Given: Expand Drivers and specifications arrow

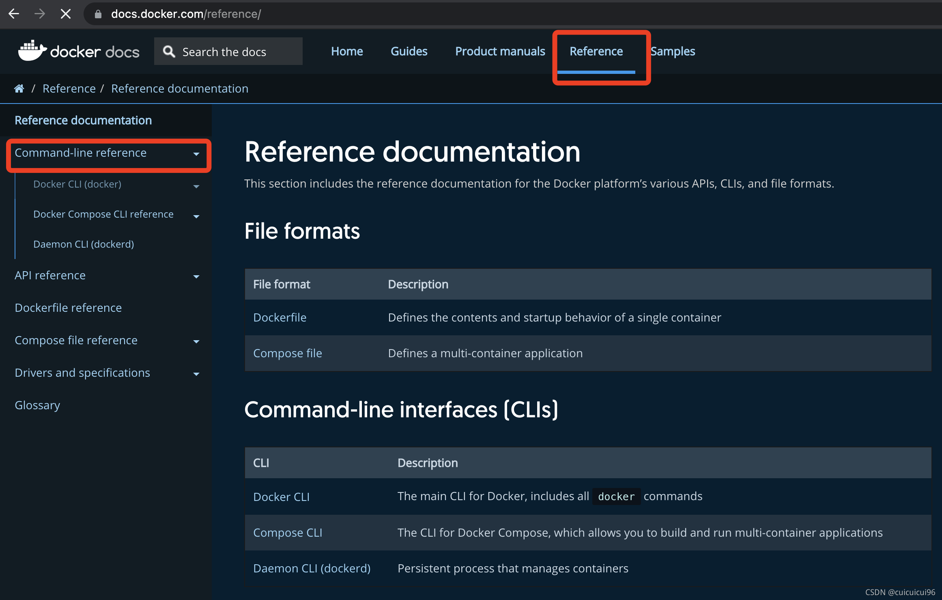Looking at the screenshot, I should tap(196, 374).
